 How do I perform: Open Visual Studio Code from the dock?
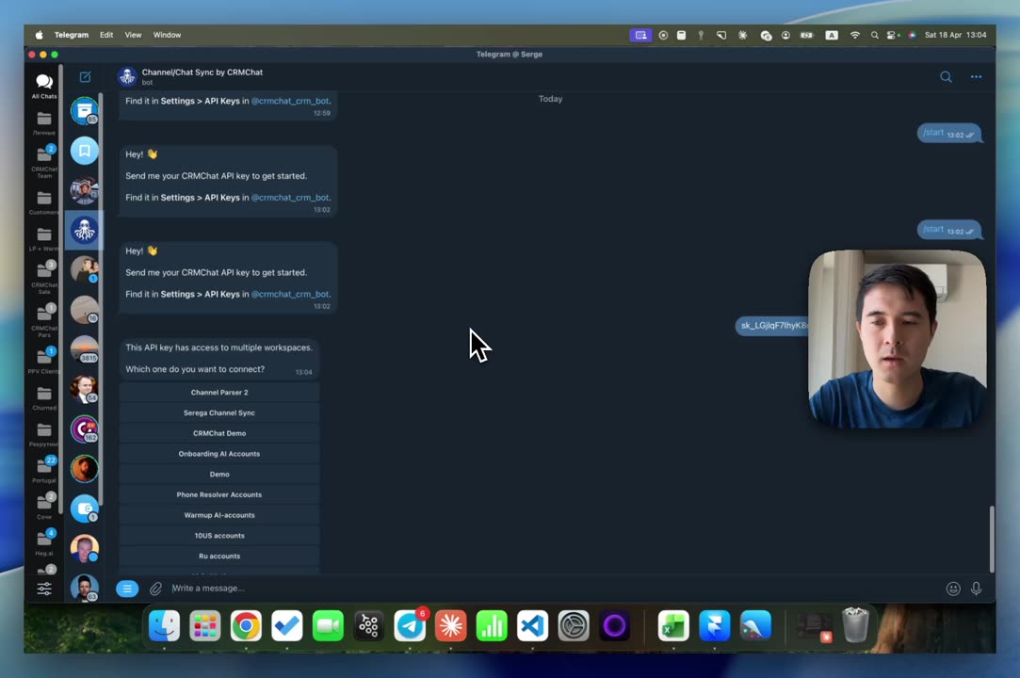(532, 626)
